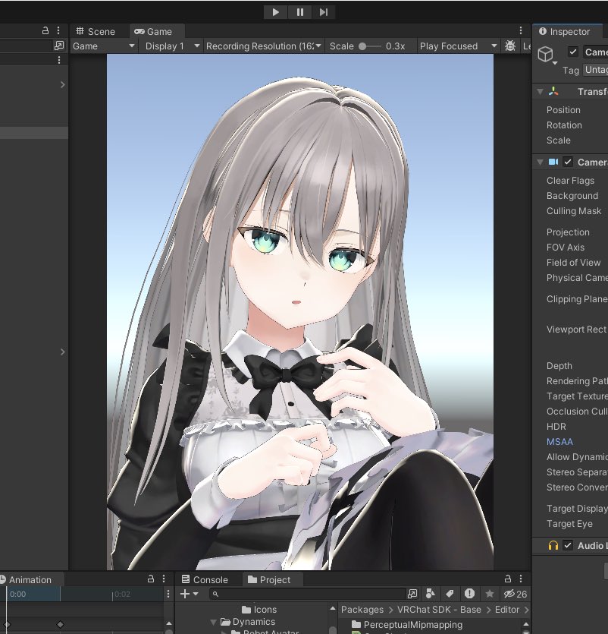Click the Step frame button
The height and width of the screenshot is (634, 608).
click(324, 12)
